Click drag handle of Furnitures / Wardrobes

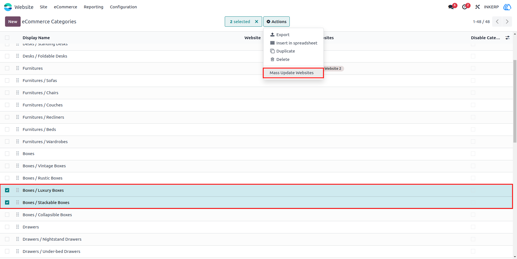(18, 141)
